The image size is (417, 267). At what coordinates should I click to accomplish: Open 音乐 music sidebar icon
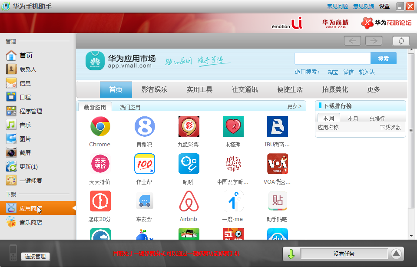[x=19, y=125]
